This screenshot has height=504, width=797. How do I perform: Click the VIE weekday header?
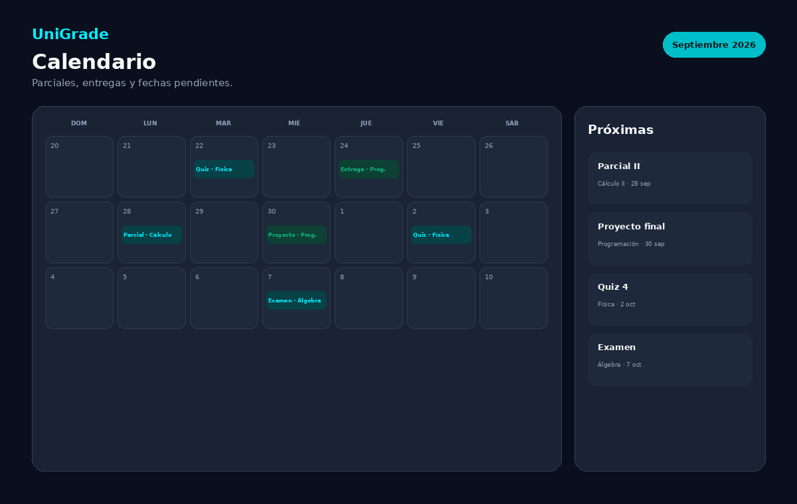click(438, 123)
